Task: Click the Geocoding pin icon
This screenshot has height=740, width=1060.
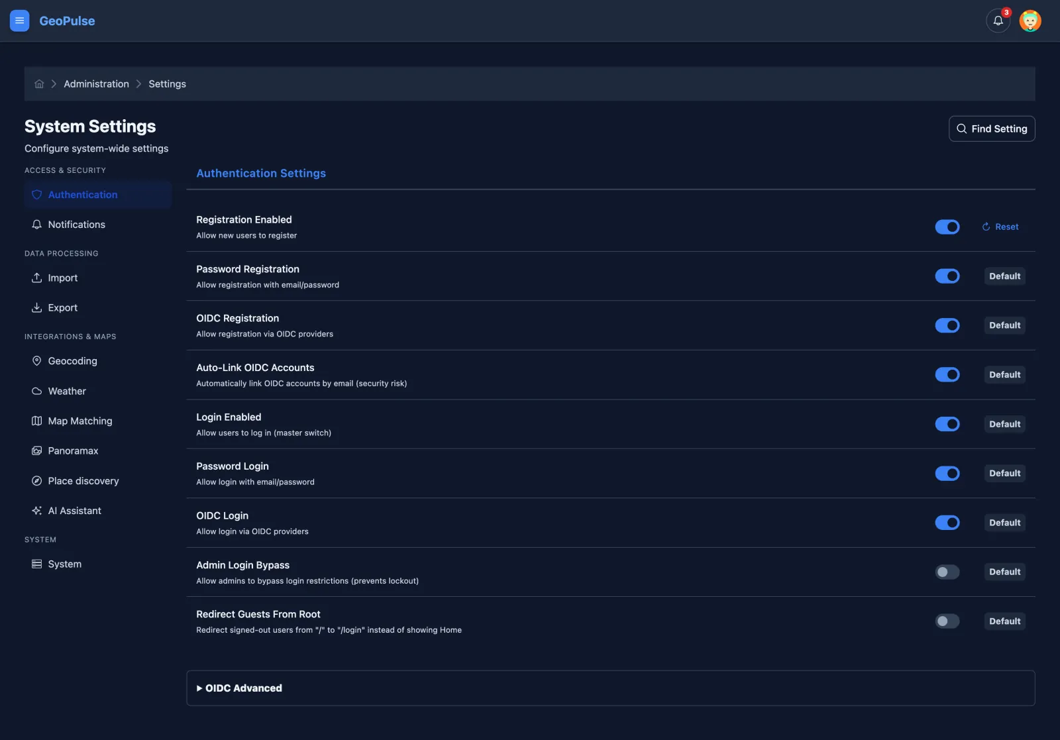Action: point(37,361)
